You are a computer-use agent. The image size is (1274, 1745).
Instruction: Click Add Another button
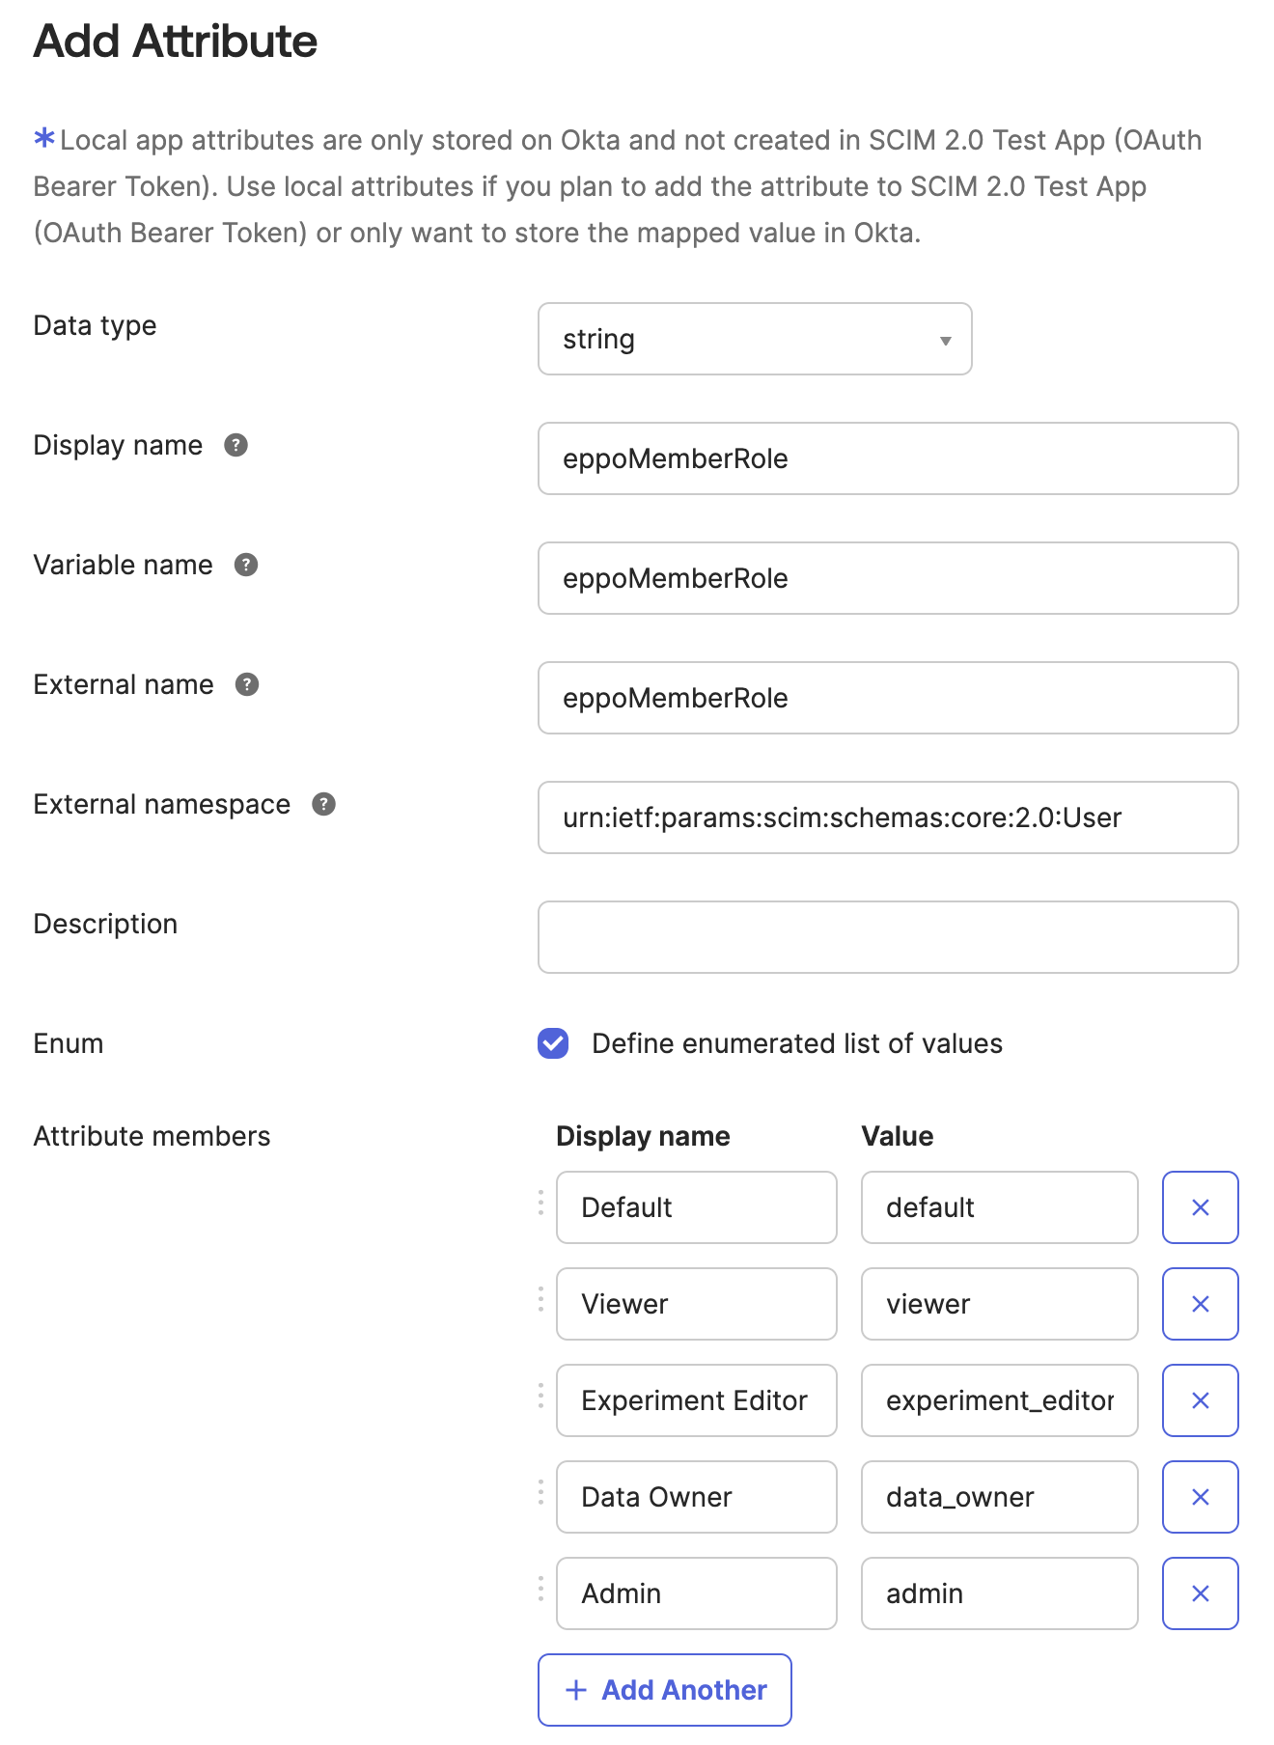click(665, 1690)
